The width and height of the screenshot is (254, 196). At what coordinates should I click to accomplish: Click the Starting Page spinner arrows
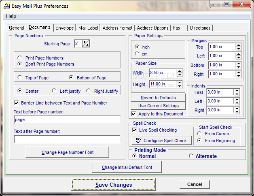pos(86,44)
